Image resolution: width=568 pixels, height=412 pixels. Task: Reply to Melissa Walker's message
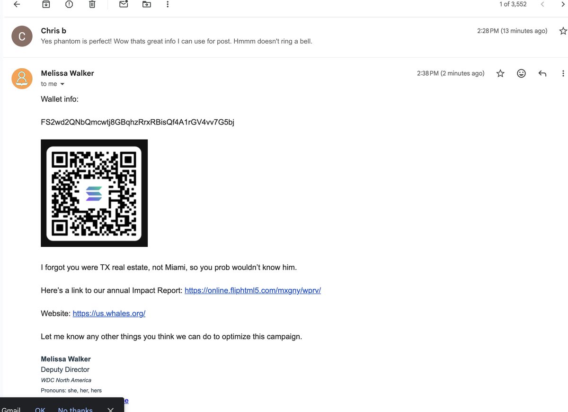pyautogui.click(x=542, y=73)
